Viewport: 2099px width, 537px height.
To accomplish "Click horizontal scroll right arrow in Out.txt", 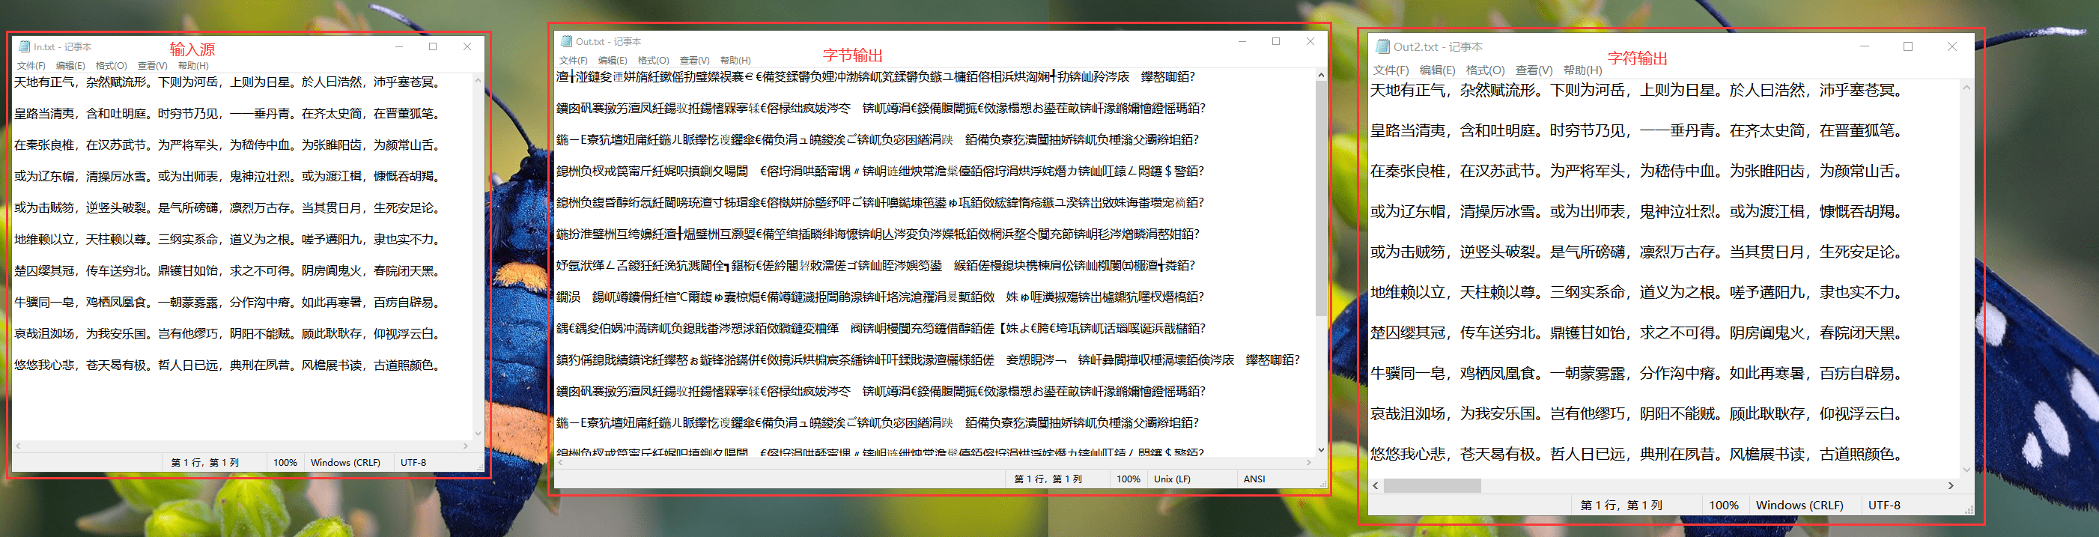I will (1309, 462).
